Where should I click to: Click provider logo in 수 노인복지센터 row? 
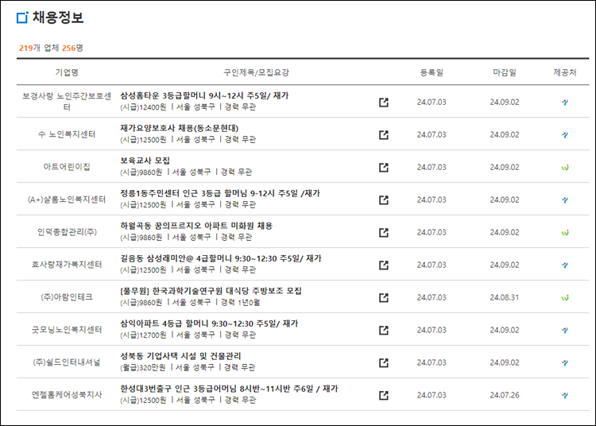click(x=565, y=135)
